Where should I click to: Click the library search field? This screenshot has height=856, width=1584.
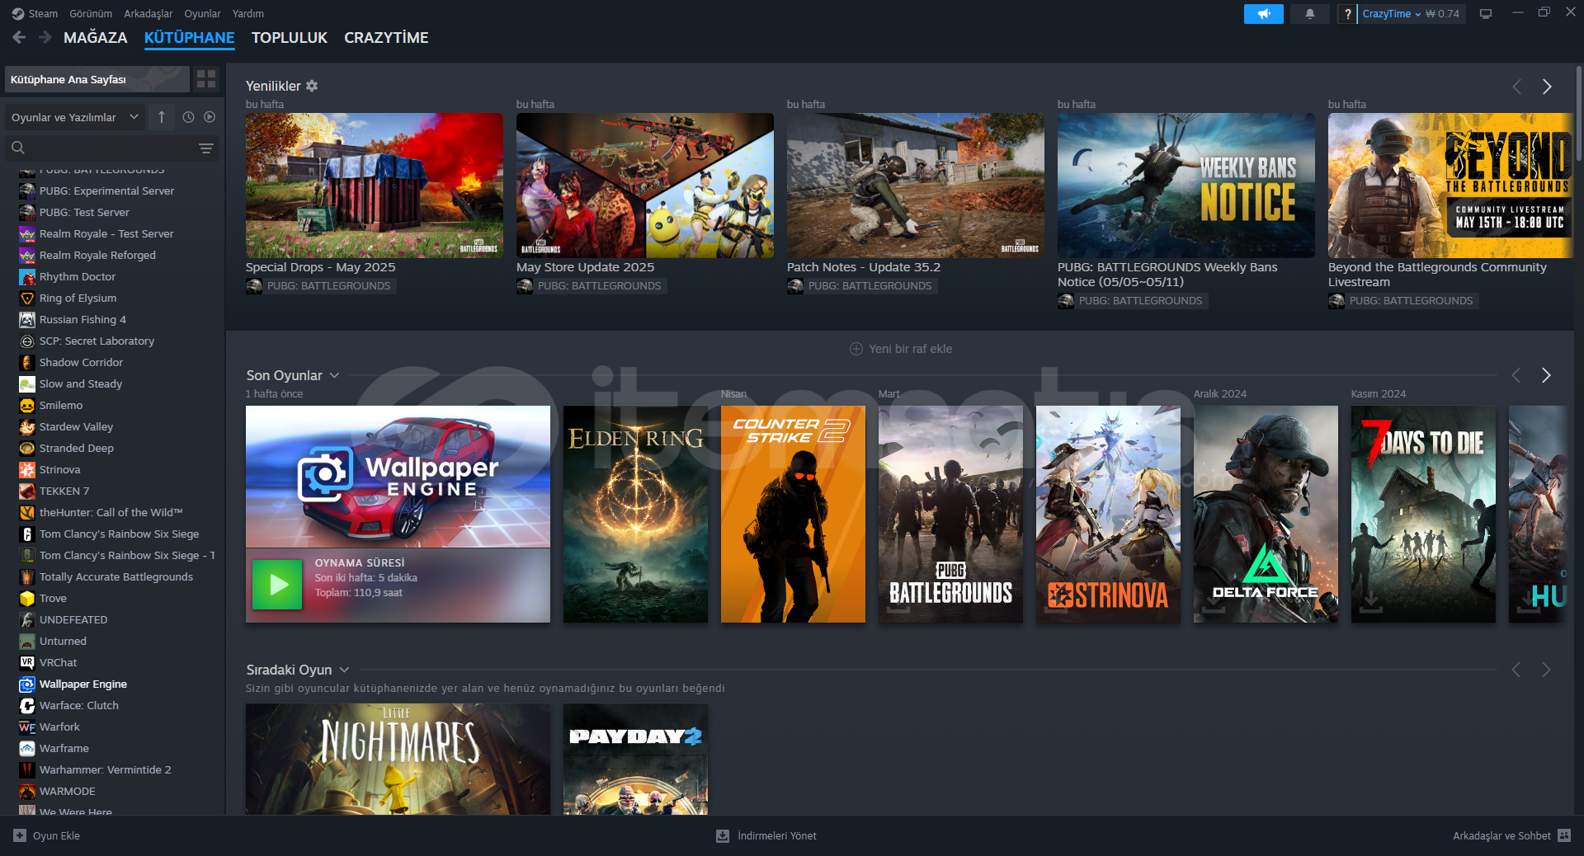[x=112, y=148]
